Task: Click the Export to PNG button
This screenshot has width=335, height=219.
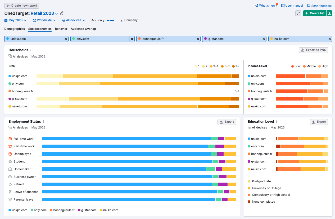Action: coord(313,50)
